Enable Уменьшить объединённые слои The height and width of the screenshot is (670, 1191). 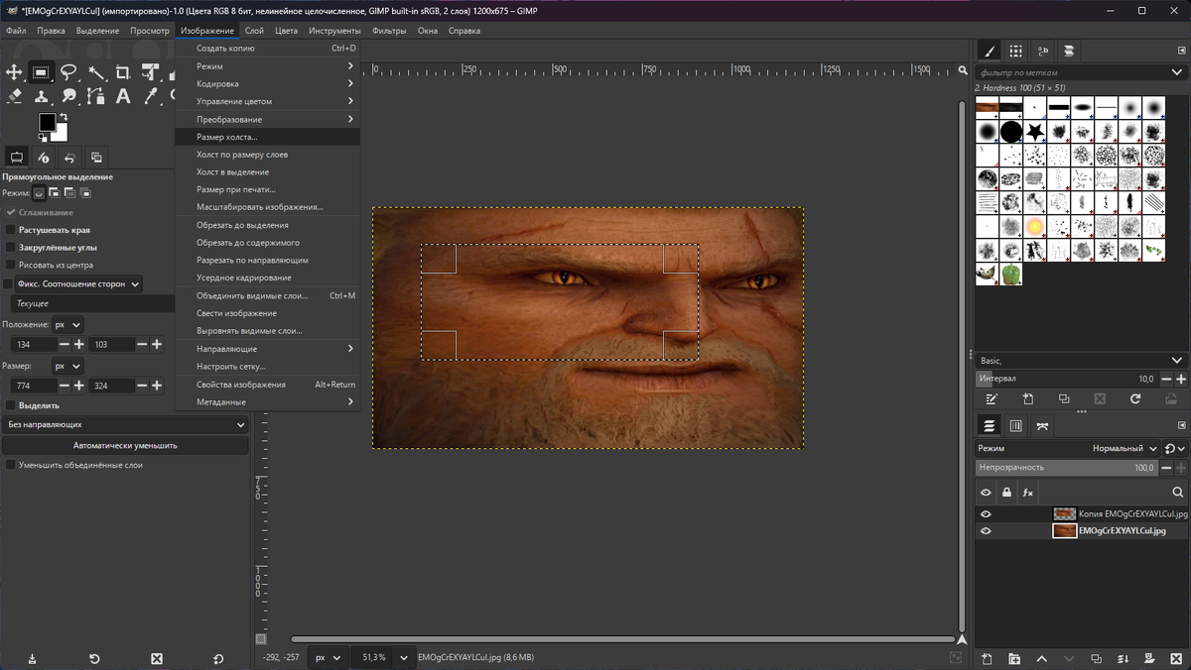click(x=11, y=465)
